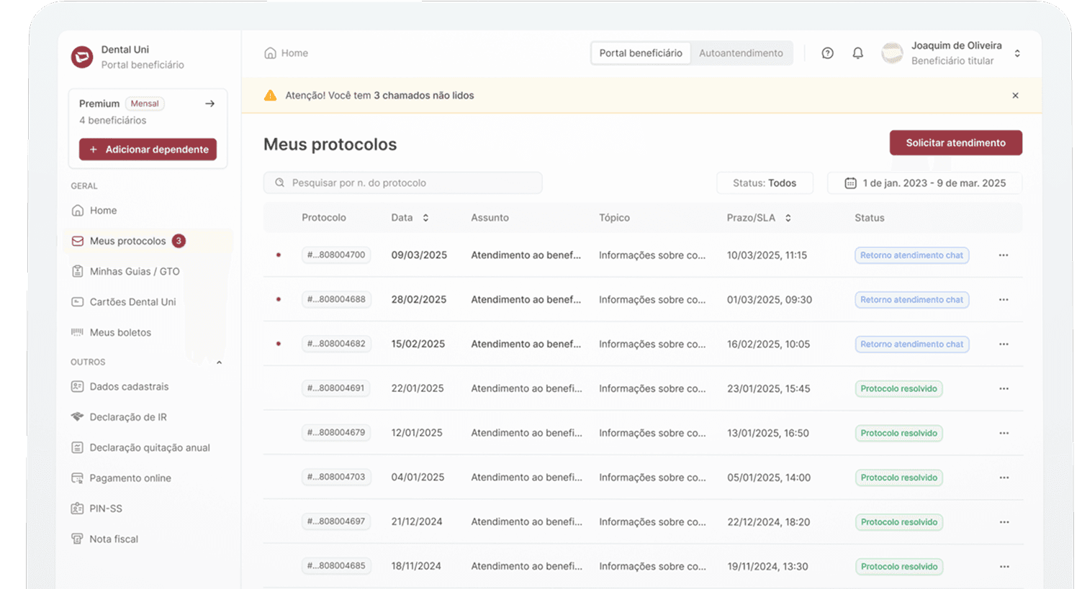Click the Solicitar atendimento button
Screen dimensions: 1082x589
coord(955,143)
